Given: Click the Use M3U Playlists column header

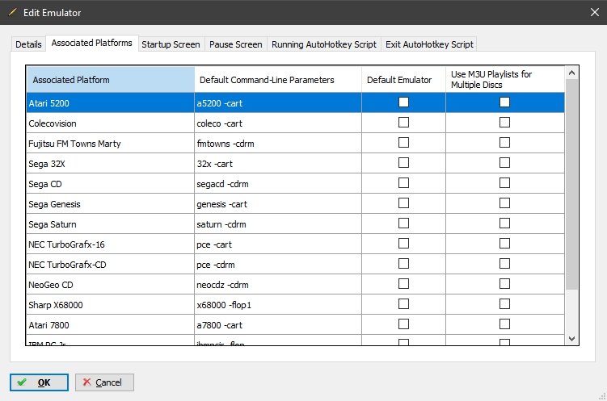Looking at the screenshot, I should click(505, 80).
